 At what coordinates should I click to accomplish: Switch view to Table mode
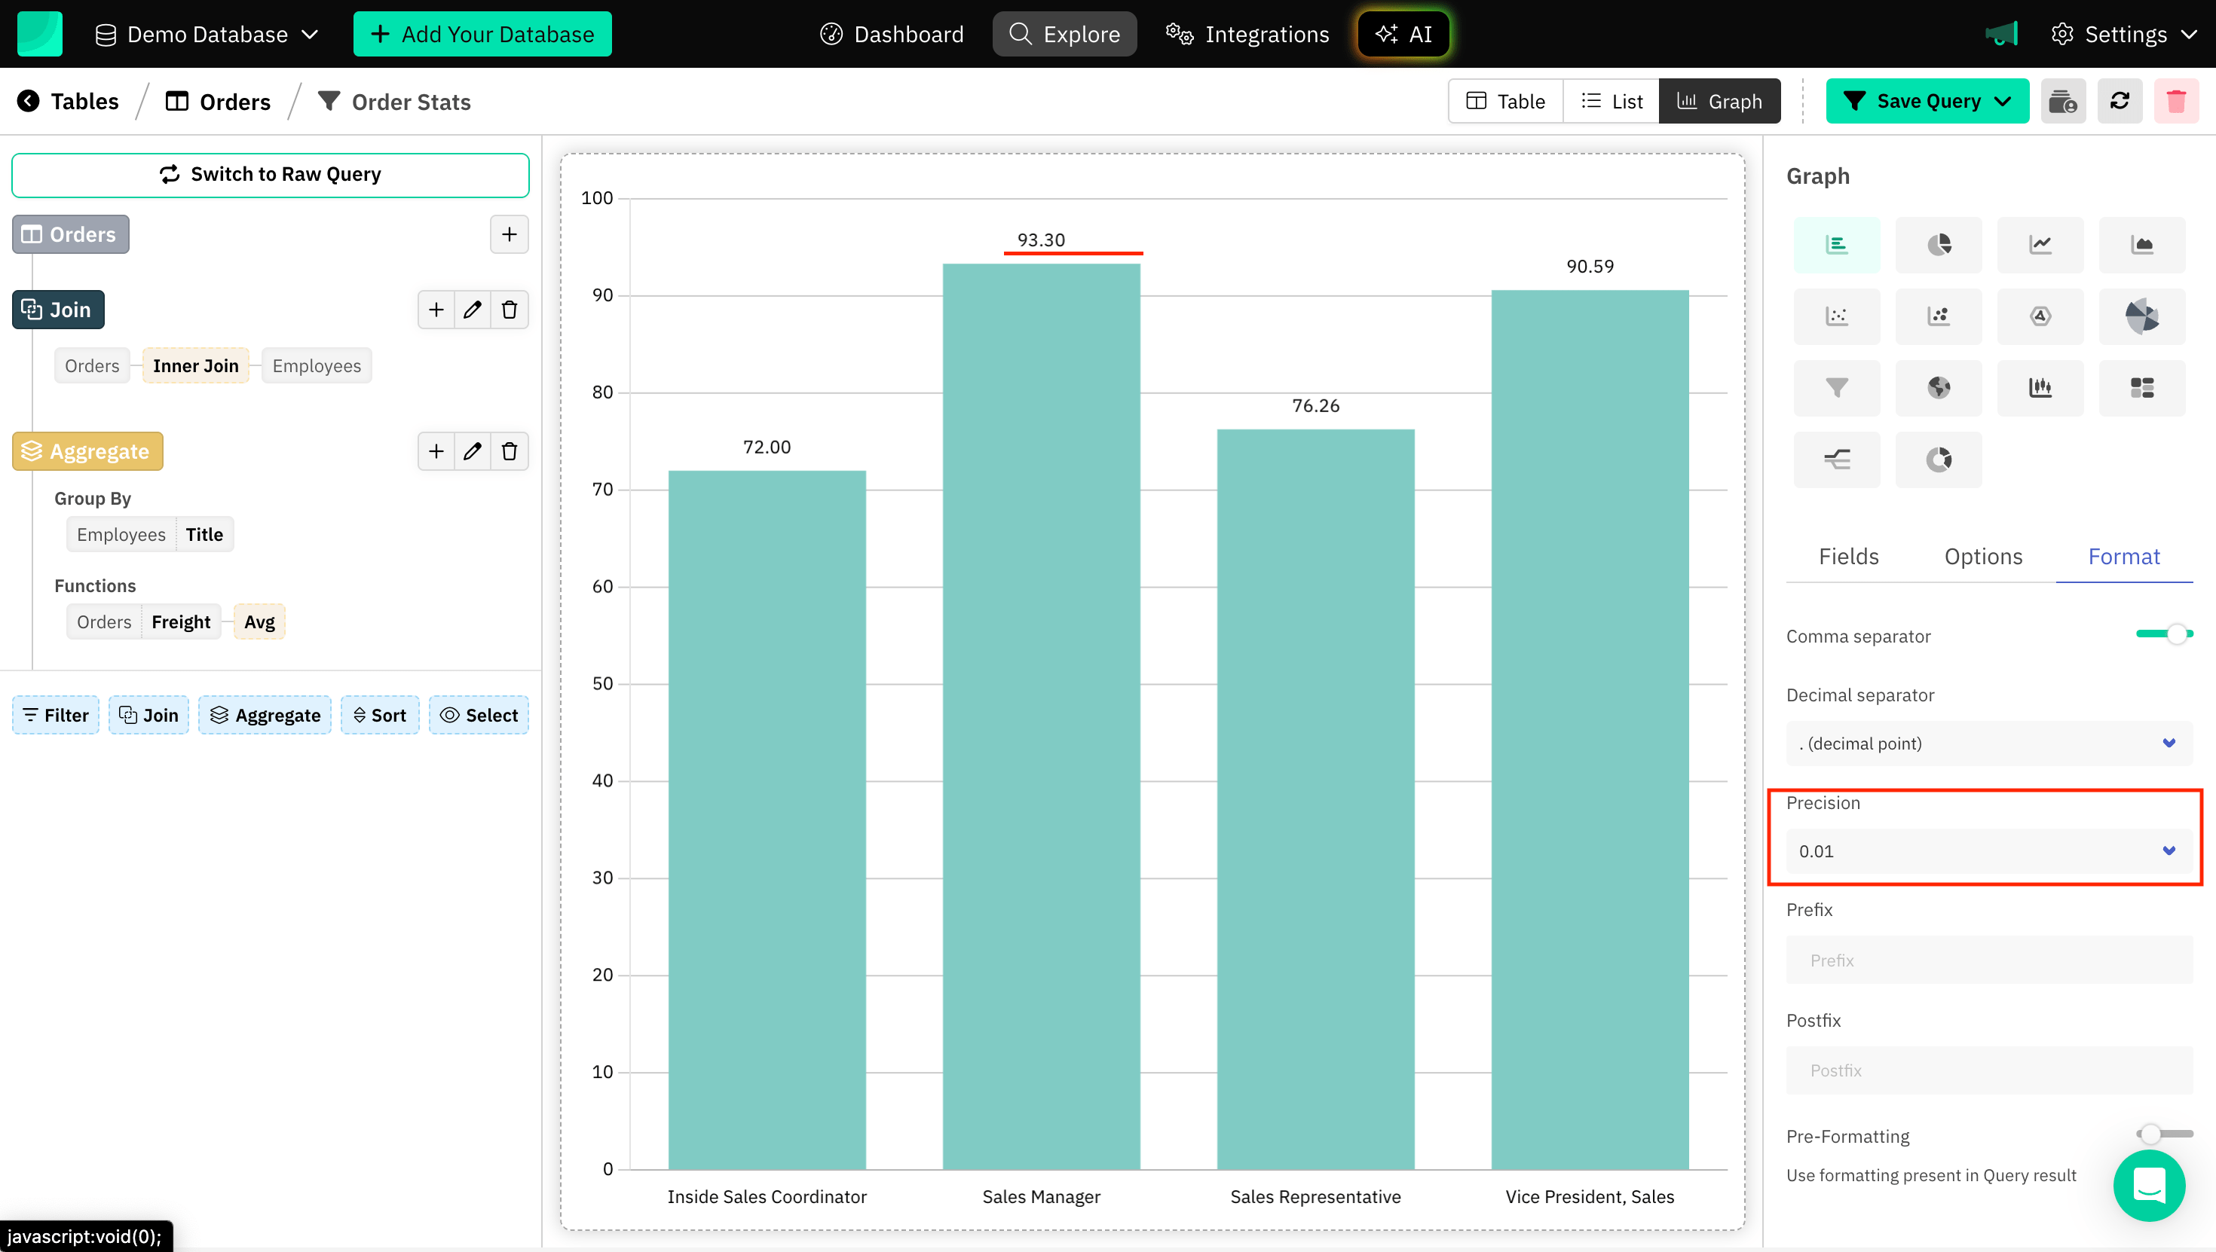[1504, 101]
